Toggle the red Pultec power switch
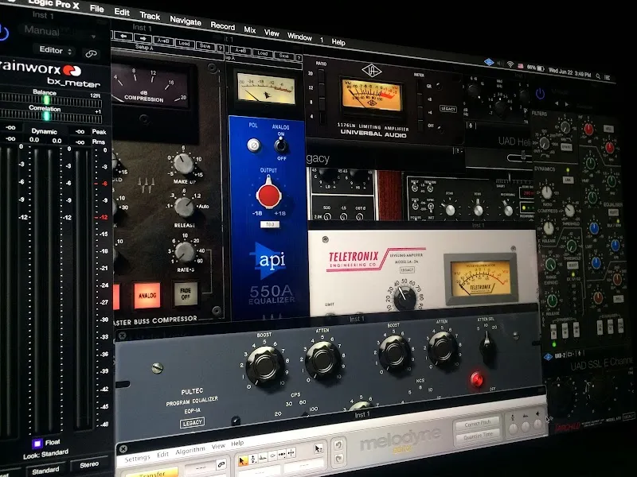 476,379
